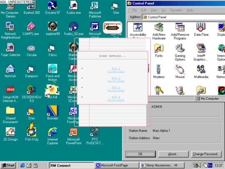Open the Topic Selector shortcut

(10, 50)
